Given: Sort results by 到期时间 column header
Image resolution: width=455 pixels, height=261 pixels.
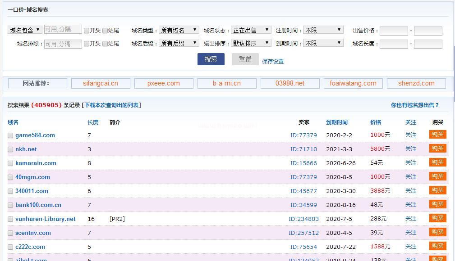Looking at the screenshot, I should tap(336, 122).
